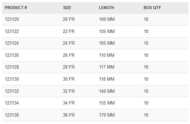Screen dimensions: 190x124
Task: Click the SIZE column header
Action: click(67, 8)
